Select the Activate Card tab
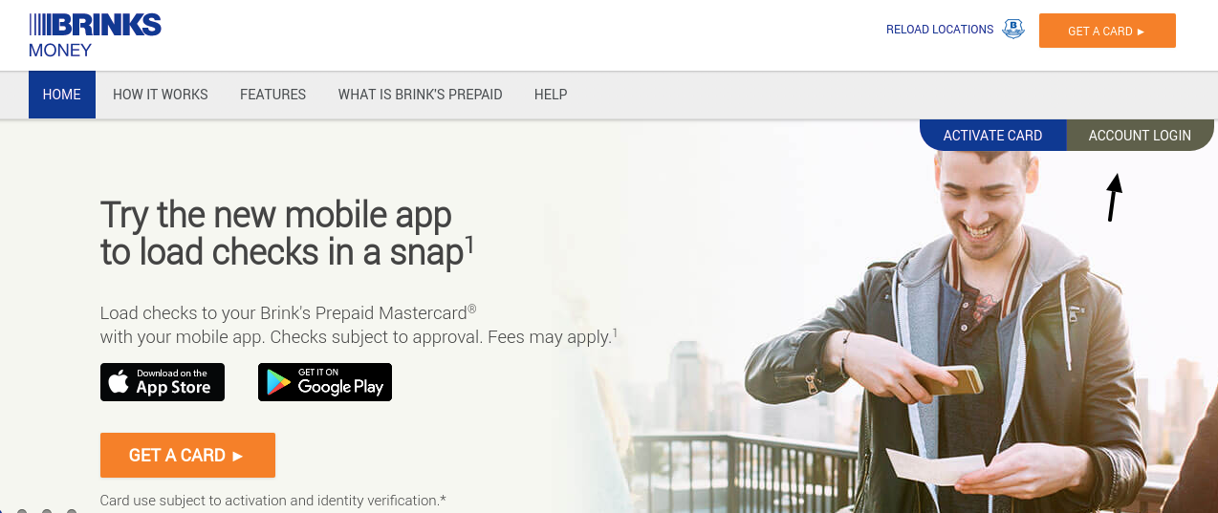 coord(992,135)
